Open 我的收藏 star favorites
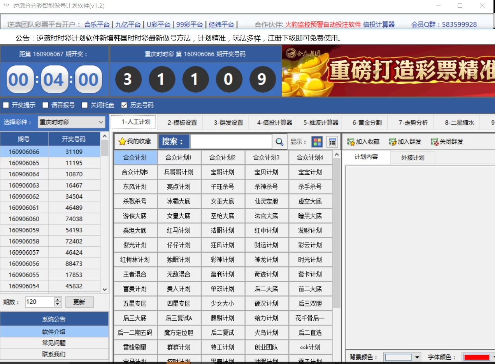Screen dimensions: 495x364 coord(135,142)
